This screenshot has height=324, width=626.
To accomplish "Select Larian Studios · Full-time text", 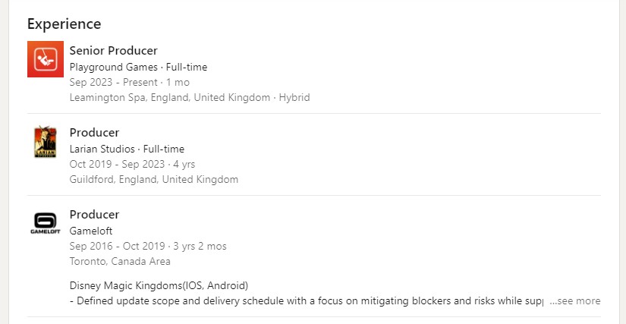I will click(x=127, y=149).
